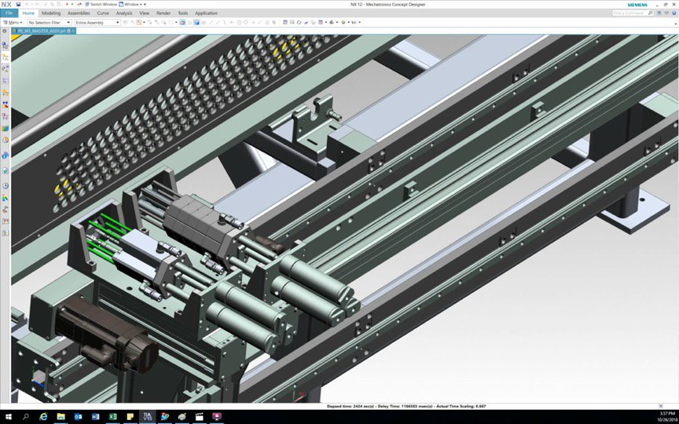The width and height of the screenshot is (679, 424).
Task: Open the yellow Reuse Library sidebar icon
Action: pos(6,93)
